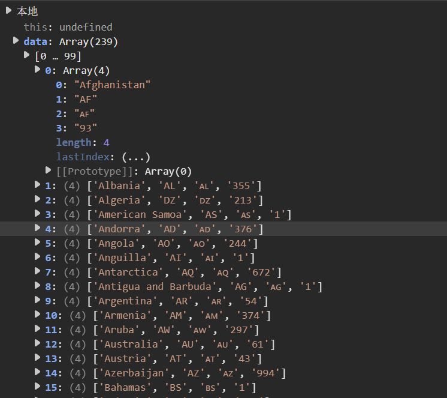
Task: Collapse the data Array(239) node
Action: [16, 41]
